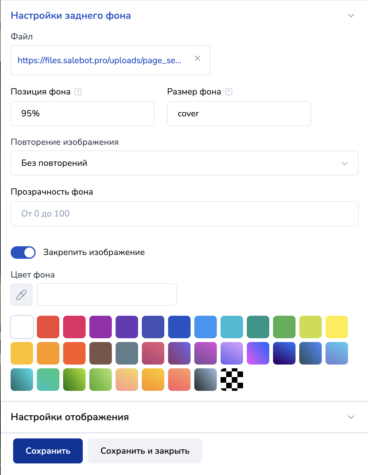Image resolution: width=373 pixels, height=475 pixels.
Task: Choose the brown color swatch
Action: [101, 353]
